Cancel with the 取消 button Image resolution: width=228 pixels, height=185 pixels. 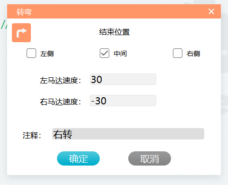pos(150,158)
